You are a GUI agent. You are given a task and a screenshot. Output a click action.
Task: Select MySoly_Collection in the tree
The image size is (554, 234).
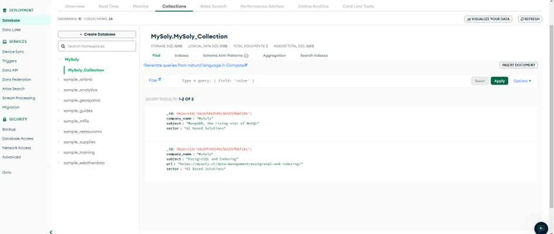[86, 70]
